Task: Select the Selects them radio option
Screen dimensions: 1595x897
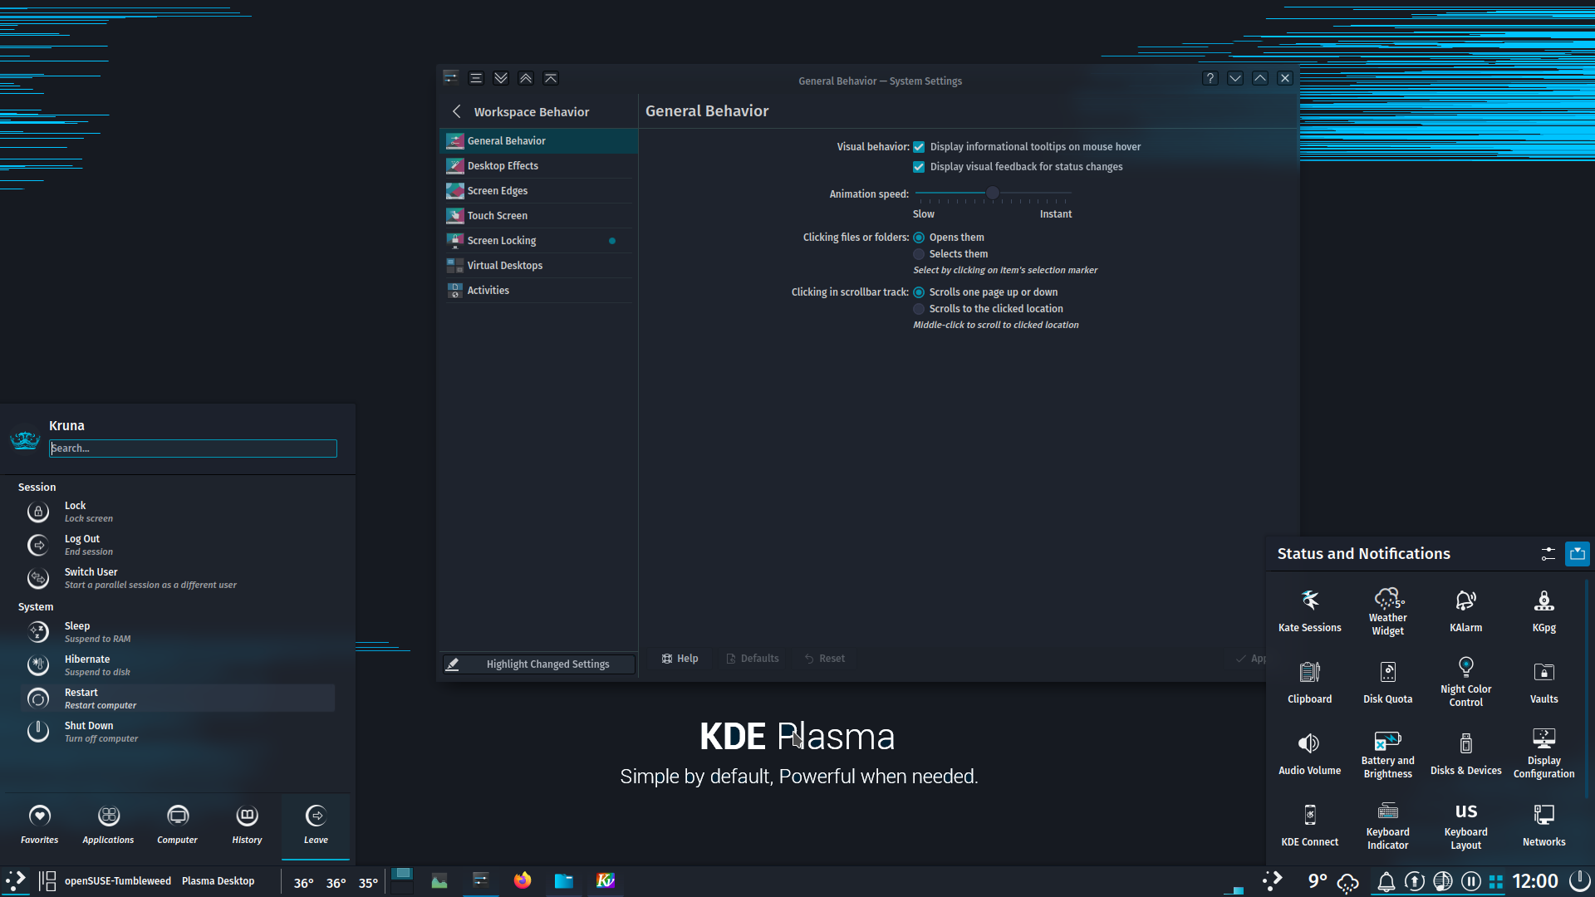Action: [919, 254]
